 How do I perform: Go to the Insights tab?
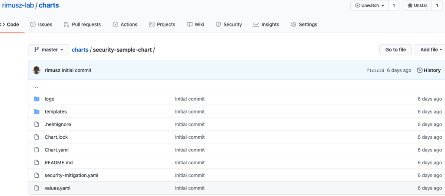266,25
